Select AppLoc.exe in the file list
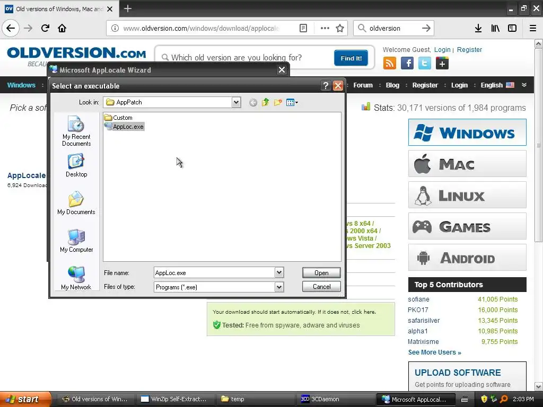Viewport: 543px width, 407px height. coord(124,127)
